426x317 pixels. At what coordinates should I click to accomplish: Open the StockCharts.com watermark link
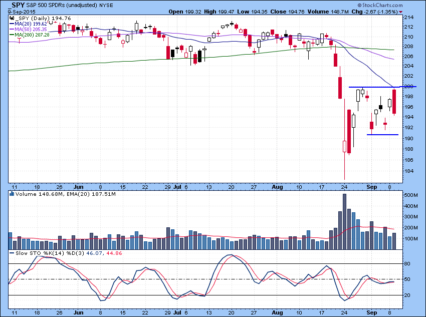click(x=380, y=5)
